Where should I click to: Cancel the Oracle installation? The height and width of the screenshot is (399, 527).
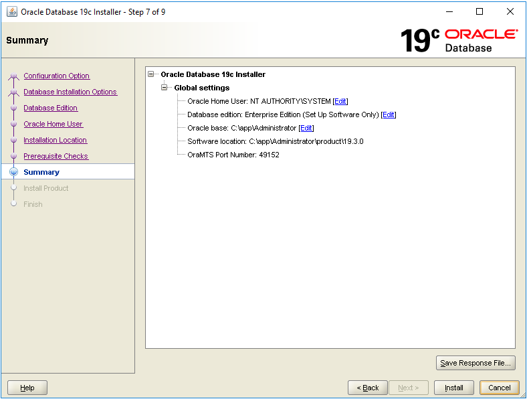pyautogui.click(x=500, y=388)
